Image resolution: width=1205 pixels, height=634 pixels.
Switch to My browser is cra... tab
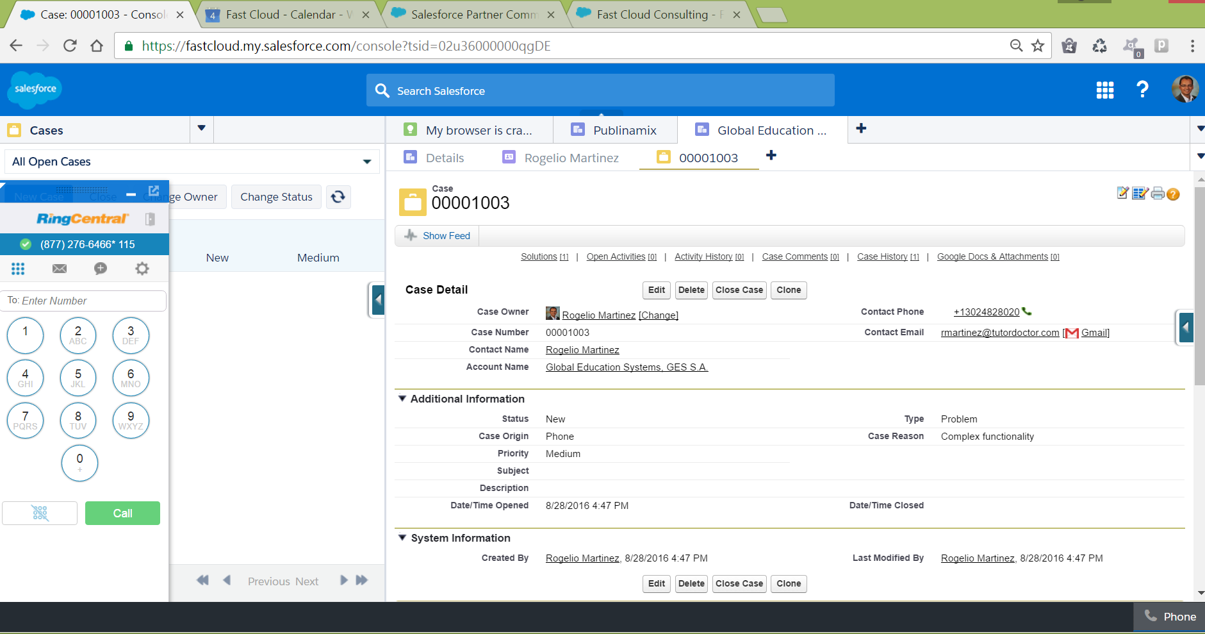click(x=469, y=130)
